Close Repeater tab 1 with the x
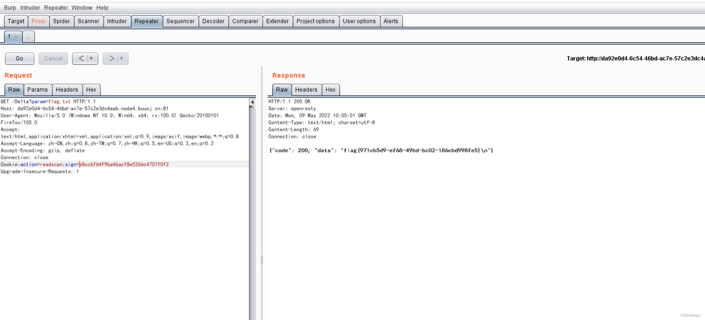Screen dimensions: 705x320 coord(16,37)
